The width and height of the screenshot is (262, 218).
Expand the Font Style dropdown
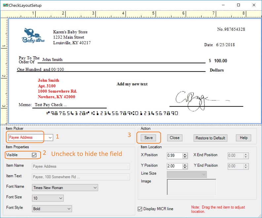69,209
